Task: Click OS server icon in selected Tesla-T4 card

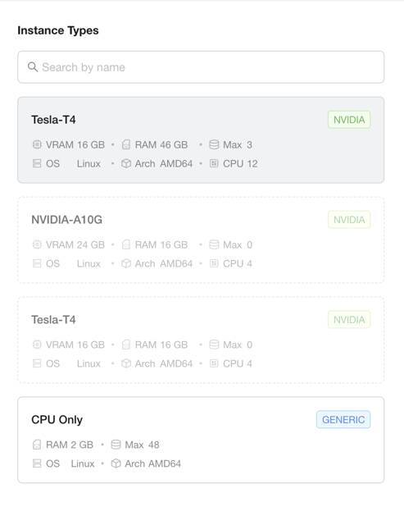Action: point(37,163)
